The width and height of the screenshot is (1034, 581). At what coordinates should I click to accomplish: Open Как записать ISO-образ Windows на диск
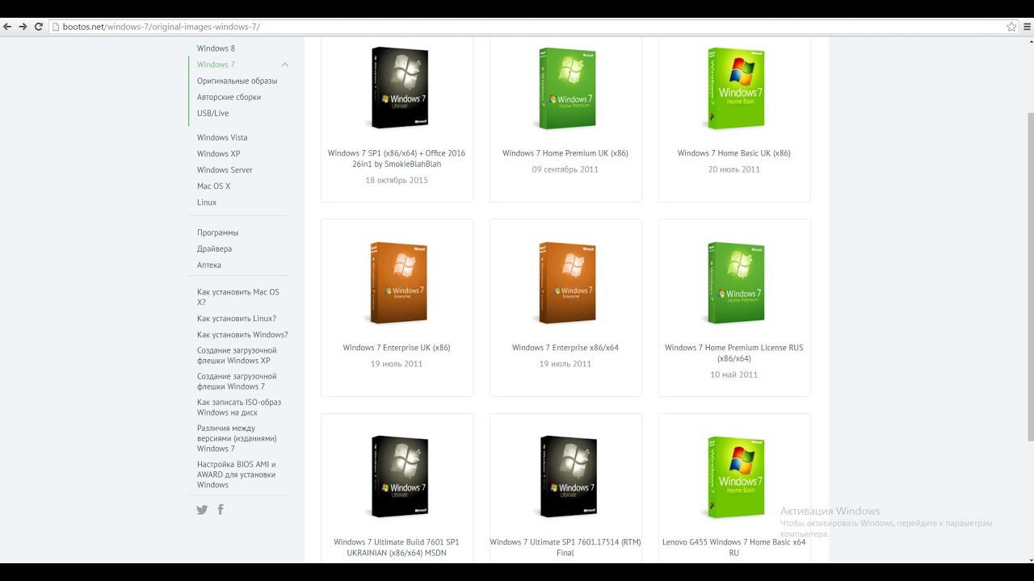[x=239, y=407]
